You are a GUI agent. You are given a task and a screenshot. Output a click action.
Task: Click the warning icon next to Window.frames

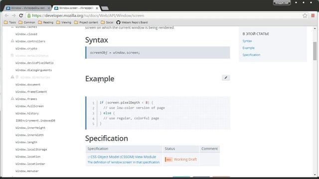pos(12,98)
